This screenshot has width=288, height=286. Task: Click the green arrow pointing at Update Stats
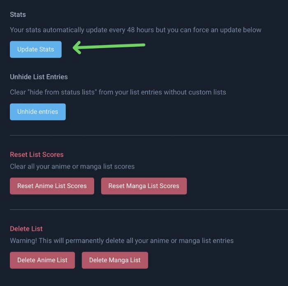pyautogui.click(x=109, y=47)
